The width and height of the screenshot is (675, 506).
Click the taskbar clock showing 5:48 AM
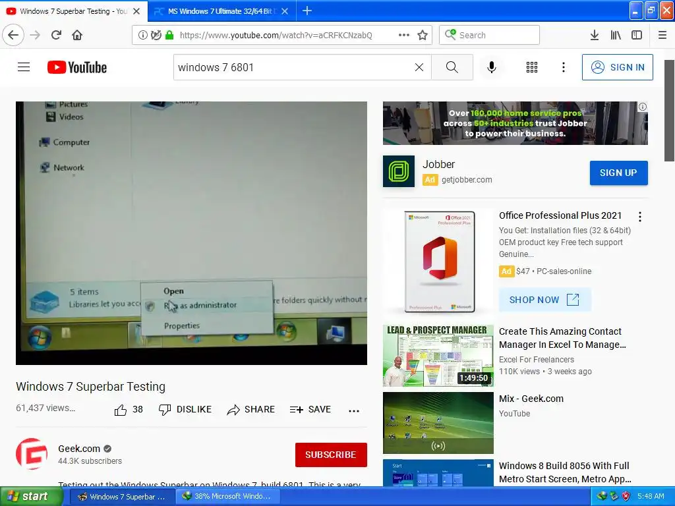point(651,497)
